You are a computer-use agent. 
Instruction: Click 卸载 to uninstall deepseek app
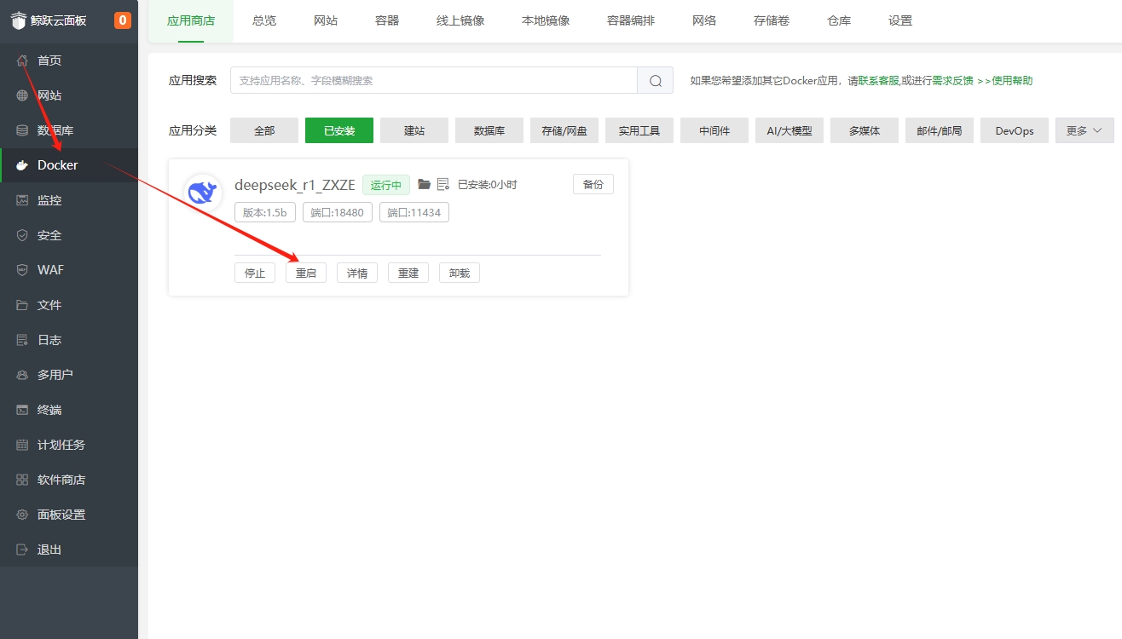pos(460,273)
